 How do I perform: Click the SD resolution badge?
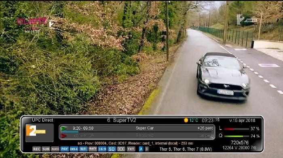coord(112,149)
